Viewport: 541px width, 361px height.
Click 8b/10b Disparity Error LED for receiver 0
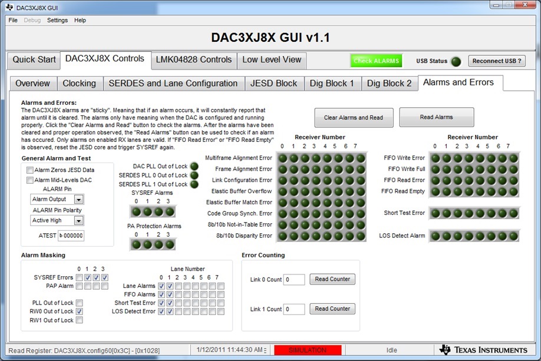click(x=283, y=236)
